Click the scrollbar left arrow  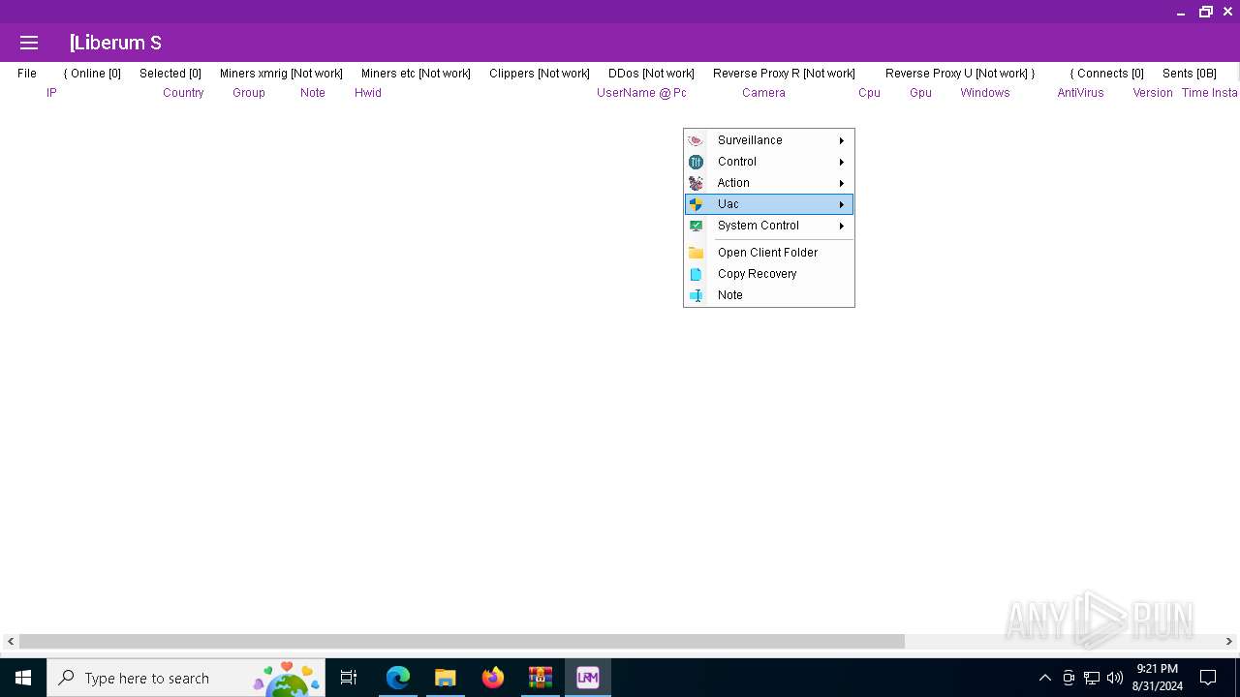tap(10, 641)
